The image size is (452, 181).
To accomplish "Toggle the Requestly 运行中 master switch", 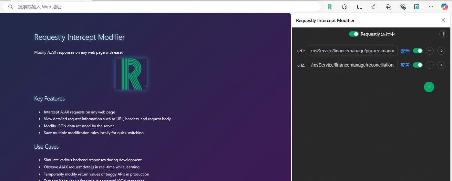I will click(354, 34).
